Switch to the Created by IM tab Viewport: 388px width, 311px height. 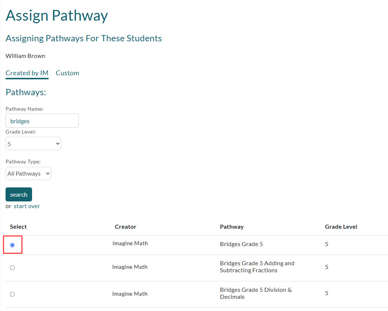[27, 73]
